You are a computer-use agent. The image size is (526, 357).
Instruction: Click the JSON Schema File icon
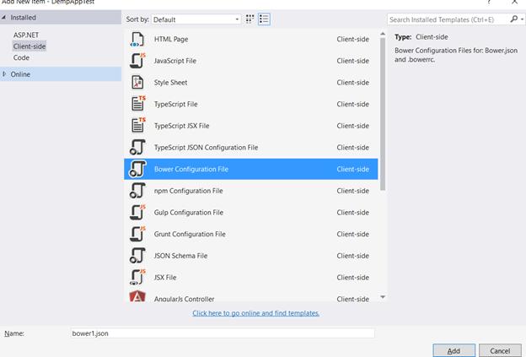(x=137, y=256)
